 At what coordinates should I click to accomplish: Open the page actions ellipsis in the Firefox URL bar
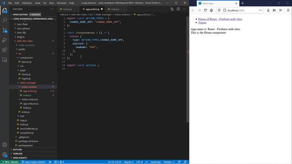click(x=261, y=10)
